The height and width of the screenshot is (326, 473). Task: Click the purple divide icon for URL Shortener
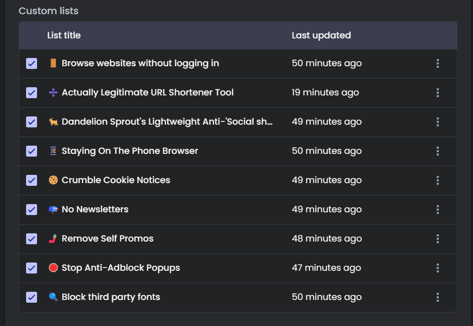53,92
